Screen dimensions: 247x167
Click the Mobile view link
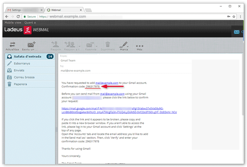pyautogui.click(x=12, y=22)
